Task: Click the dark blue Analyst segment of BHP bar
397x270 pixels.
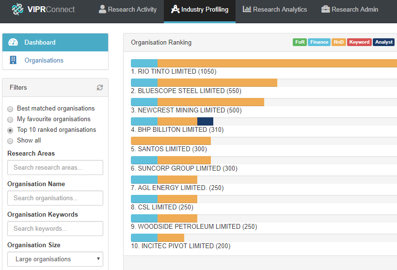Action: 205,121
